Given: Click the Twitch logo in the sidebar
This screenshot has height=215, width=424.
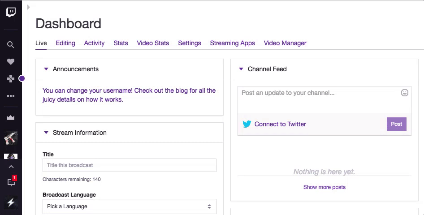Looking at the screenshot, I should (11, 12).
